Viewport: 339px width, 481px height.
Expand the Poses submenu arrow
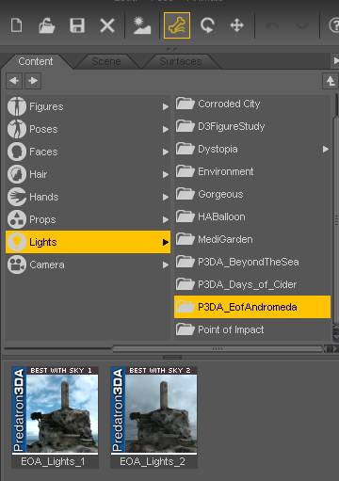tap(166, 129)
